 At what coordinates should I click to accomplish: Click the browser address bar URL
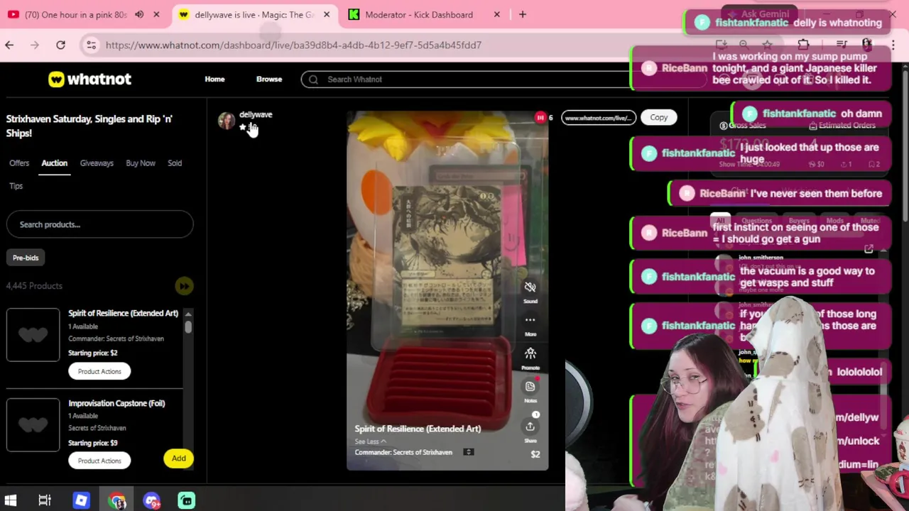click(293, 45)
